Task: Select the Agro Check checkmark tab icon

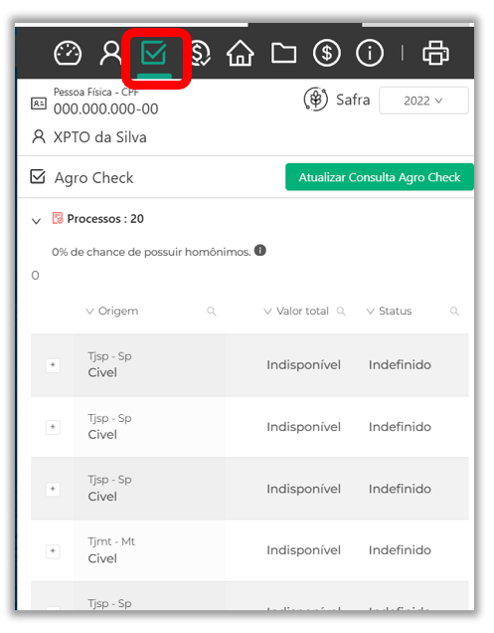Action: pos(154,53)
